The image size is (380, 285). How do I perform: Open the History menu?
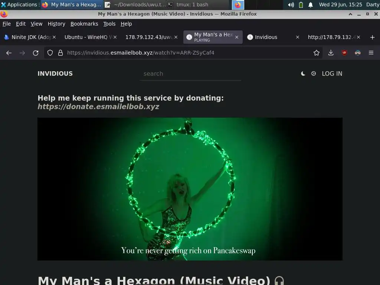(x=56, y=24)
